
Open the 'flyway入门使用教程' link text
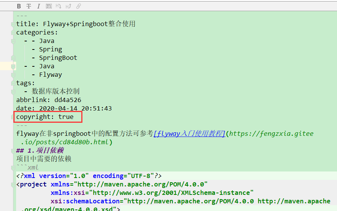click(189, 134)
